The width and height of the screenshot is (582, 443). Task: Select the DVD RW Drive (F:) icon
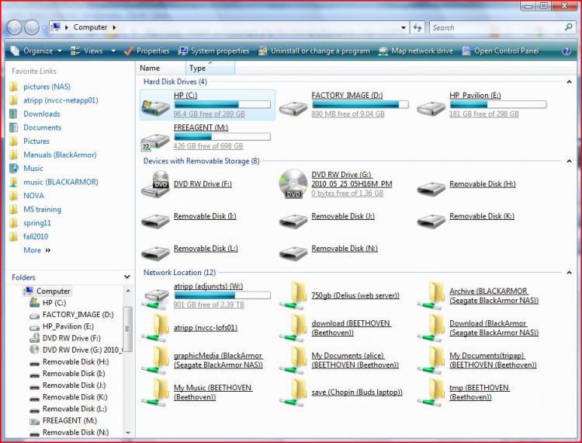(x=155, y=184)
